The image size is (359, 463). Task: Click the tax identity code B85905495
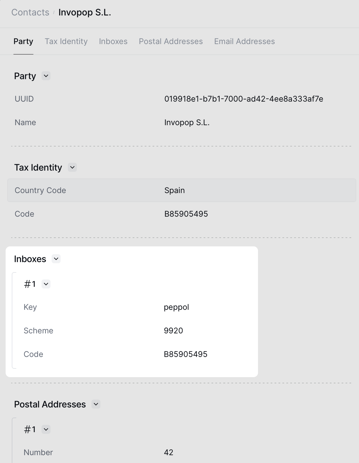[186, 214]
